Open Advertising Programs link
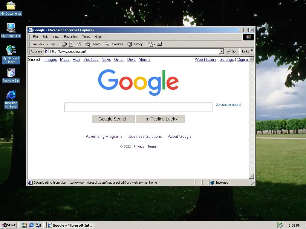Image resolution: width=306 pixels, height=229 pixels. point(104,137)
